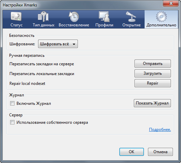Click the Отмена button
Image resolution: width=181 pixels, height=163 pixels.
tap(160, 152)
